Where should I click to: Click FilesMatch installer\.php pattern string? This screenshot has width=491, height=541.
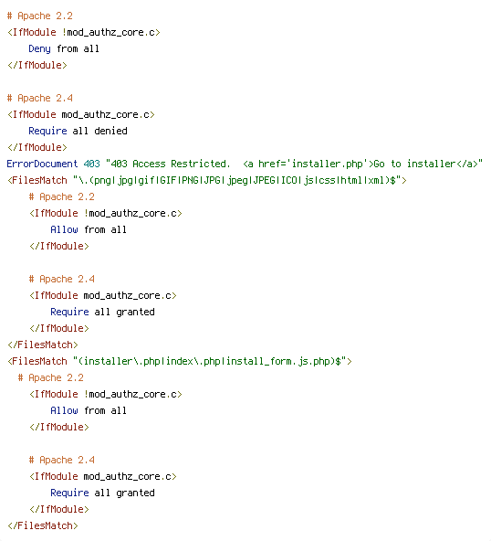tap(210, 361)
